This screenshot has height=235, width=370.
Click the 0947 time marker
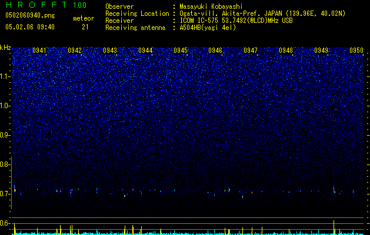251,51
